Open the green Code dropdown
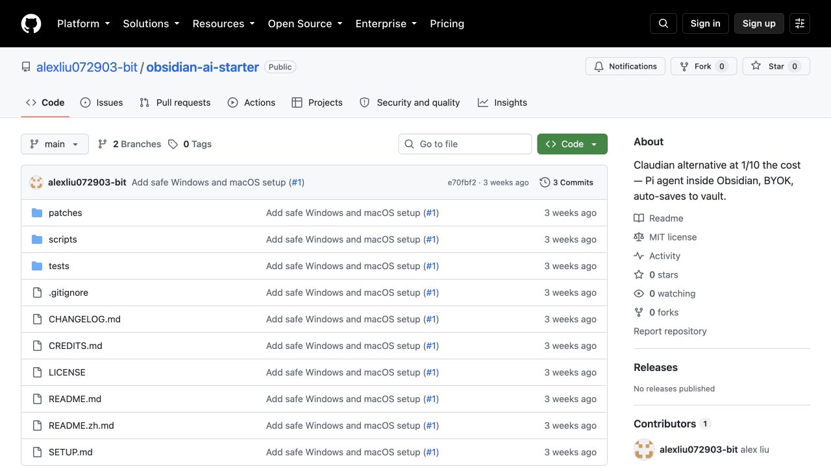 (572, 144)
